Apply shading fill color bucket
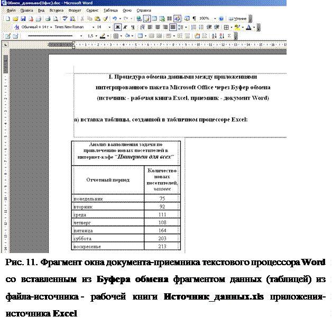This screenshot has height=325, width=332. (127, 36)
